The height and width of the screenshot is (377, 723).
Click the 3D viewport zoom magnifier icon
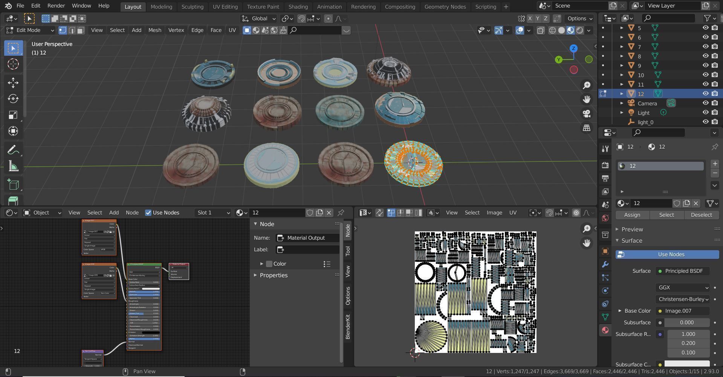587,85
